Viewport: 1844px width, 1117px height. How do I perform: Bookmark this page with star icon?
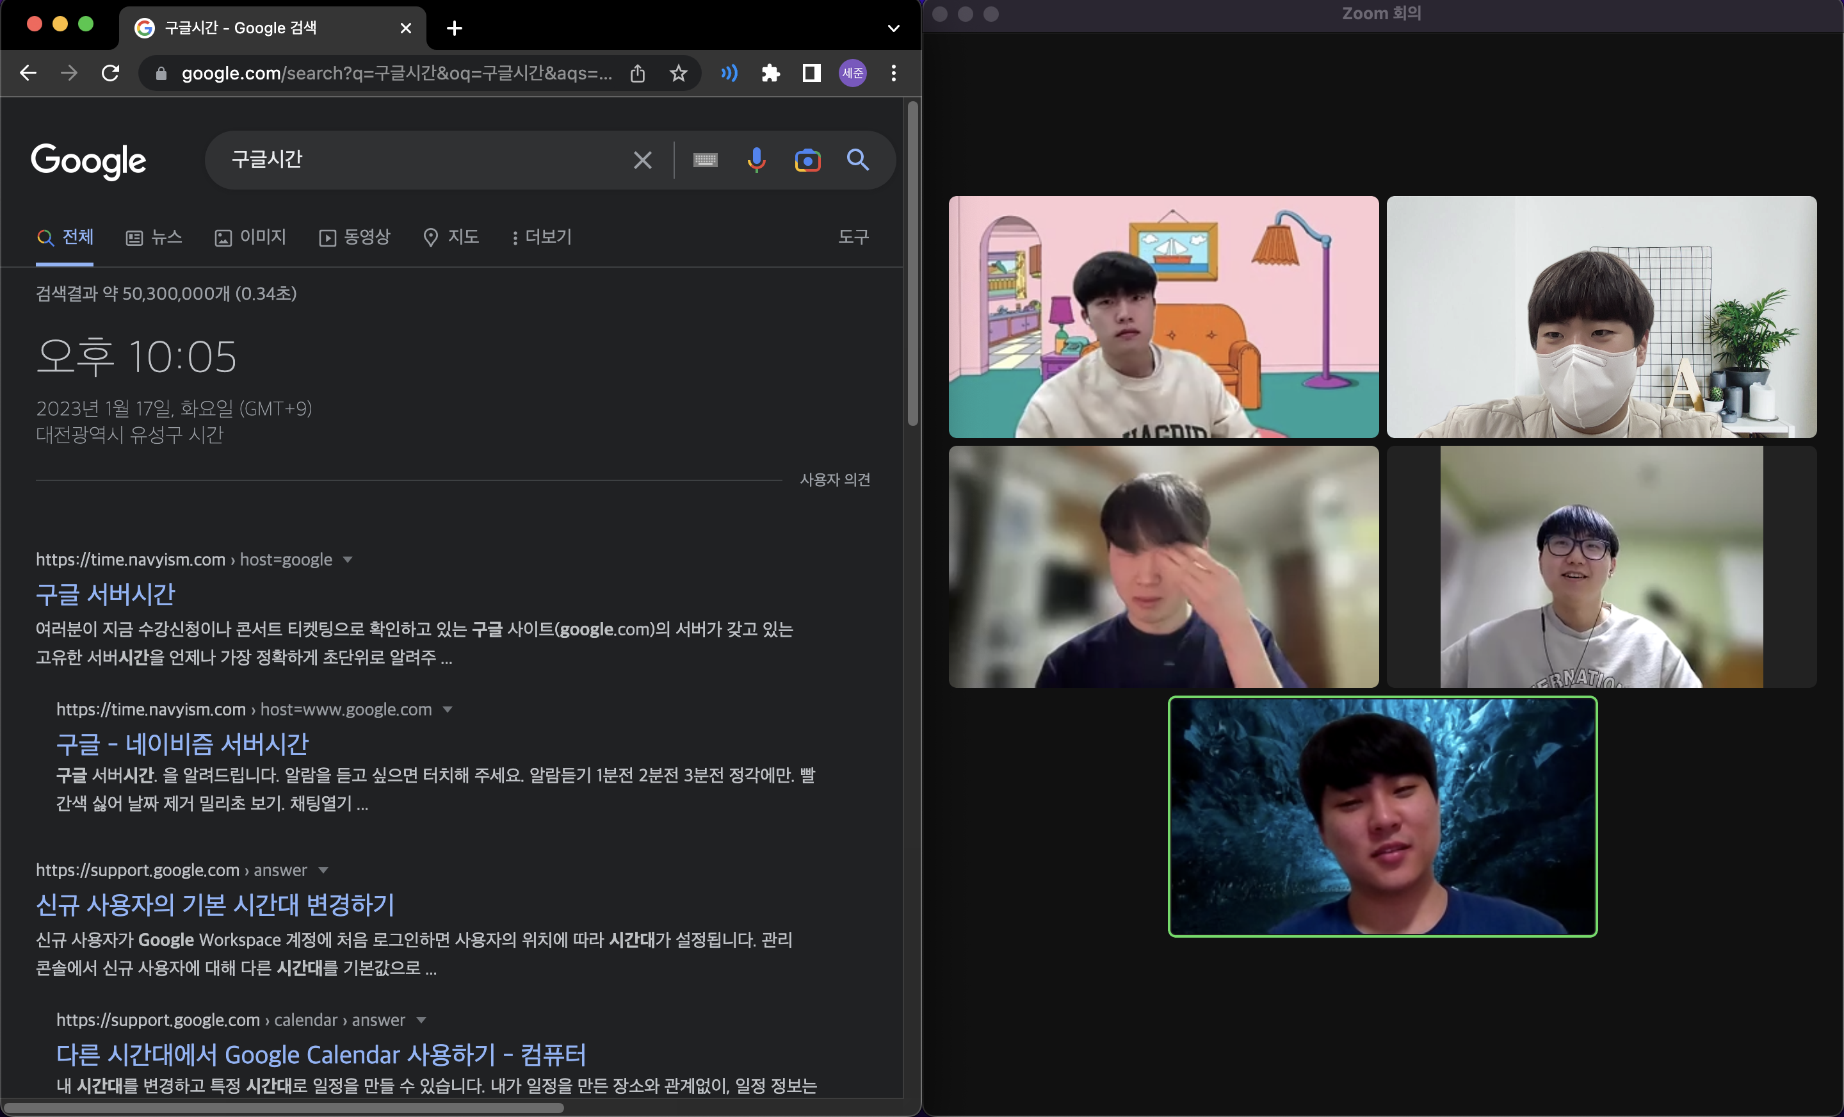[x=678, y=74]
